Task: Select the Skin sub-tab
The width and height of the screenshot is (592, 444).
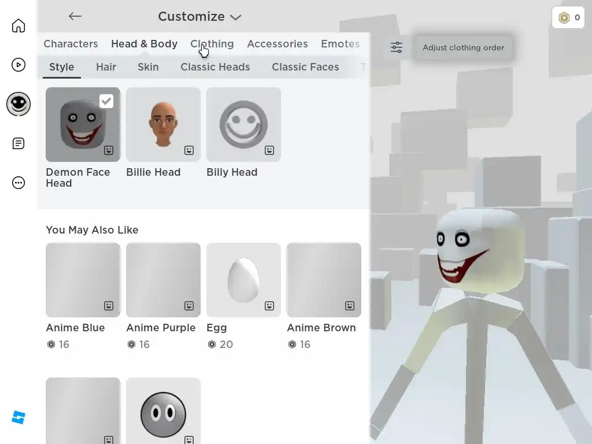Action: (x=148, y=67)
